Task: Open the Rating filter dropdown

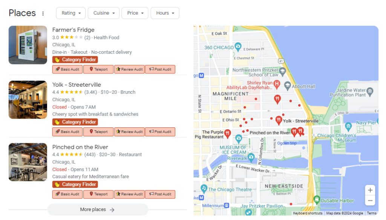Action: tap(70, 13)
